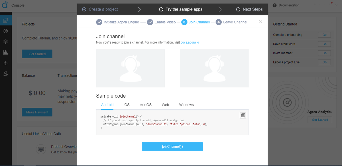The height and width of the screenshot is (166, 342).
Task: Switch to the iOS code tab
Action: 127,105
